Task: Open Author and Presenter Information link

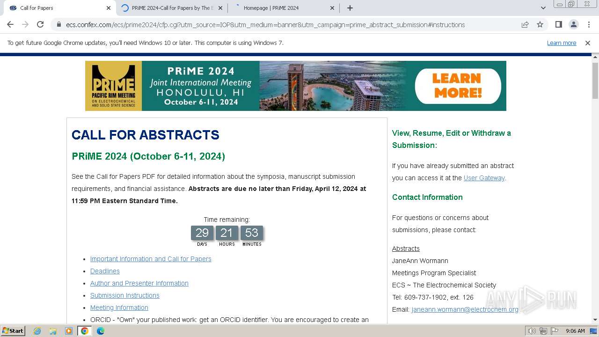Action: [139, 283]
